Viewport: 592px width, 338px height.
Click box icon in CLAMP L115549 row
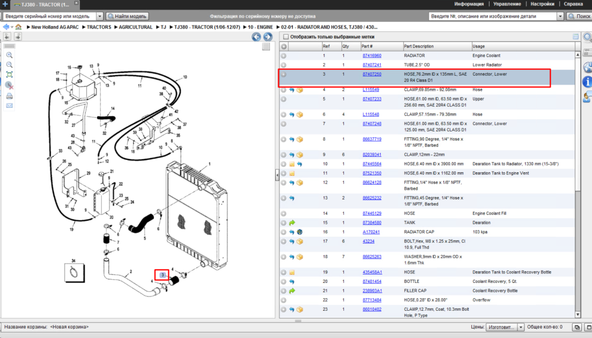[x=300, y=90]
